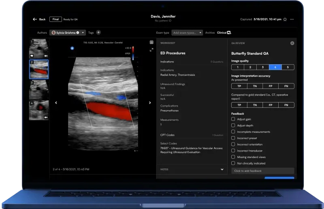Click the Back arrow icon
Image resolution: width=324 pixels, height=209 pixels.
pos(35,19)
